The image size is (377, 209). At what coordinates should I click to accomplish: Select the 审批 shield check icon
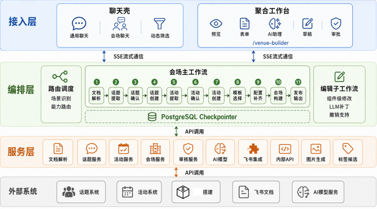tap(336, 23)
